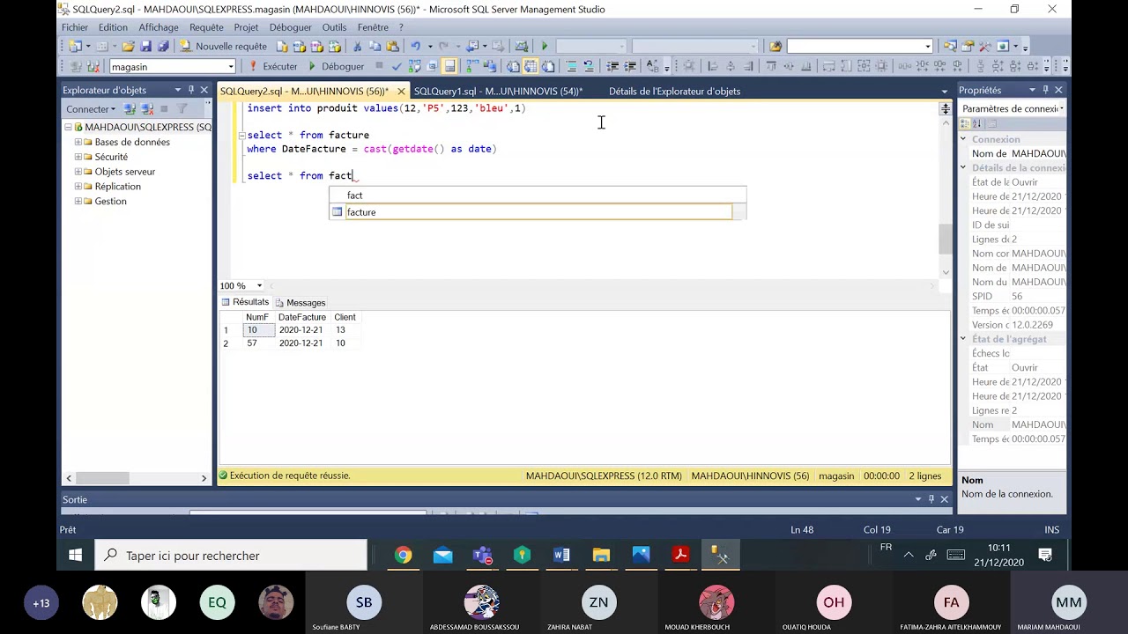Click the Save file floppy icon

pos(145,46)
